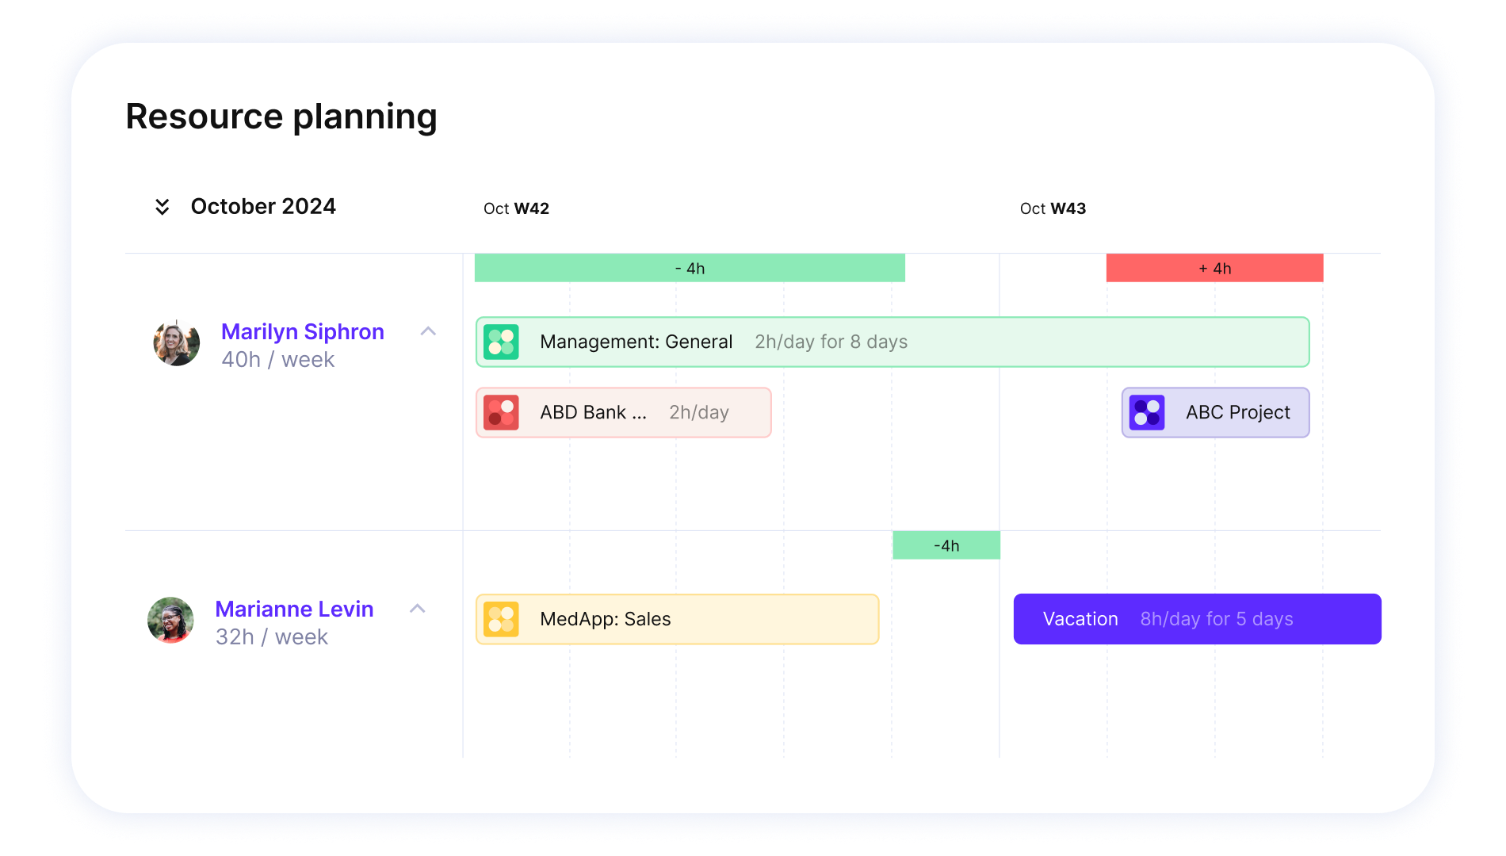
Task: Open the Vacation 8h/day booking block
Action: pyautogui.click(x=1197, y=619)
